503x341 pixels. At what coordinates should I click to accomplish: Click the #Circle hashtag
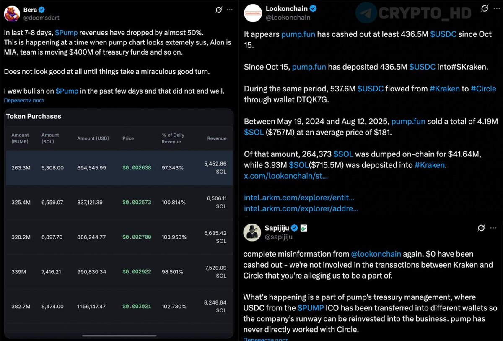(483, 89)
